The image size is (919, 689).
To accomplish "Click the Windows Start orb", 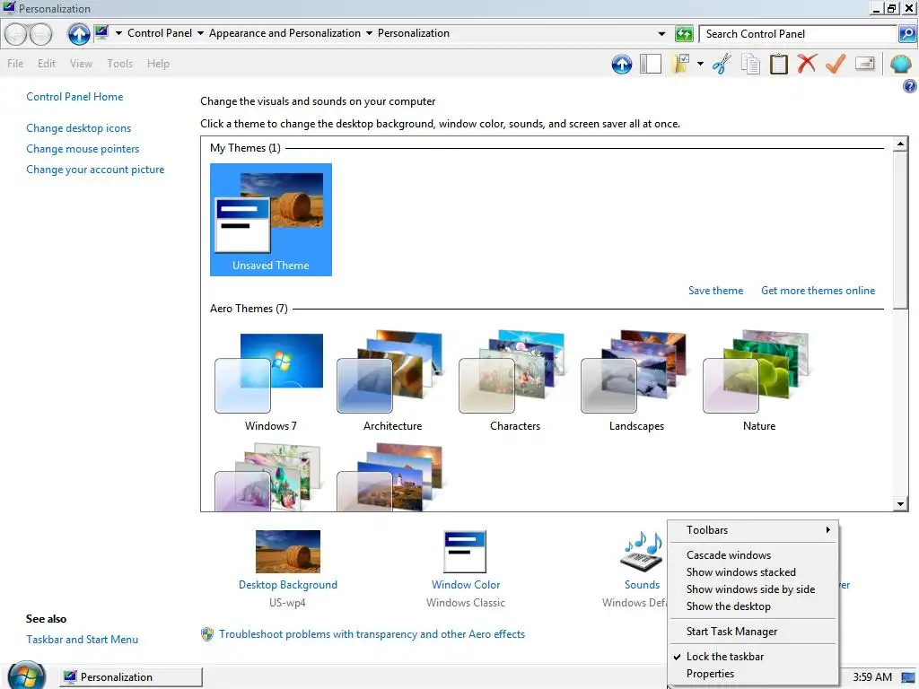I will (x=26, y=676).
